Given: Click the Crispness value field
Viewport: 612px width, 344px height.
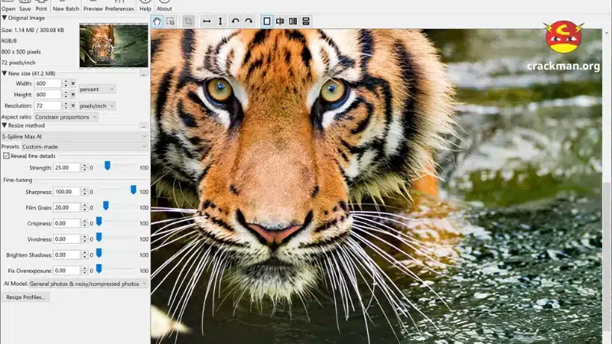Looking at the screenshot, I should click(67, 223).
